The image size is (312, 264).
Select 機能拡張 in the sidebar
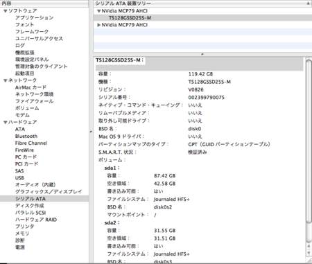(x=25, y=53)
